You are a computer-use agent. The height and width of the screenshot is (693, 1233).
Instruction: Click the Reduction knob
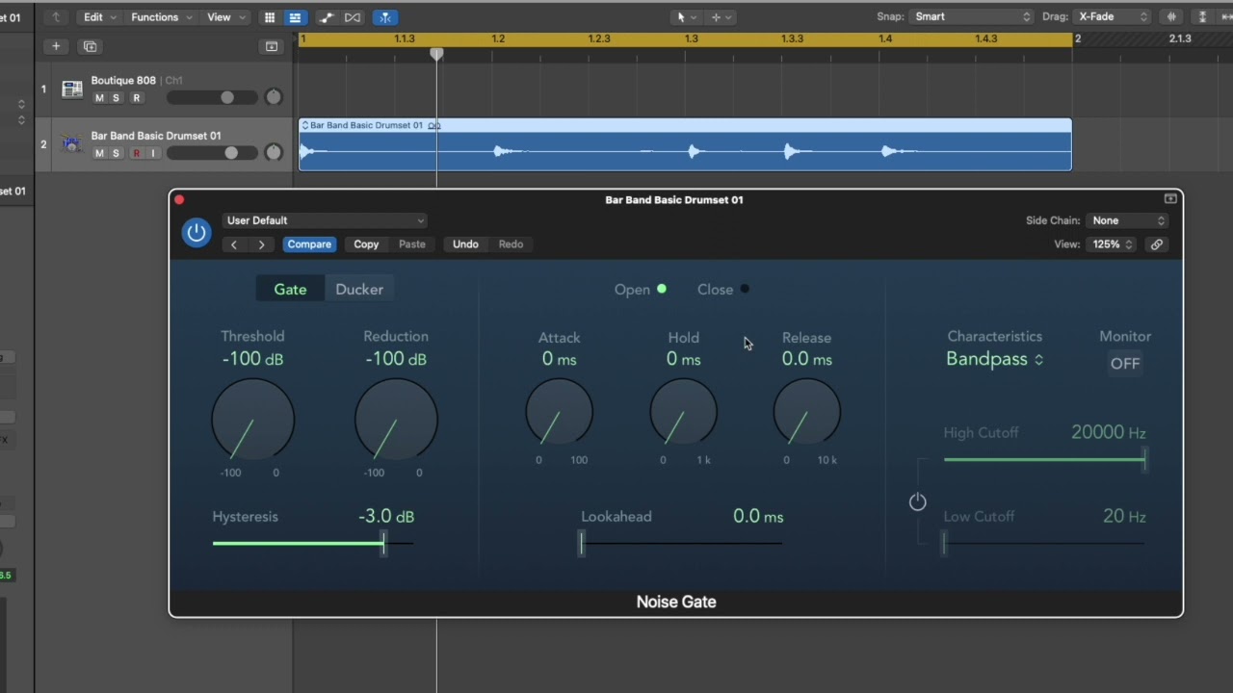point(396,419)
